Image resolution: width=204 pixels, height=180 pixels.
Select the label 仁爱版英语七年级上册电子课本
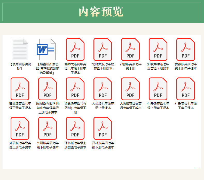pos(158,106)
